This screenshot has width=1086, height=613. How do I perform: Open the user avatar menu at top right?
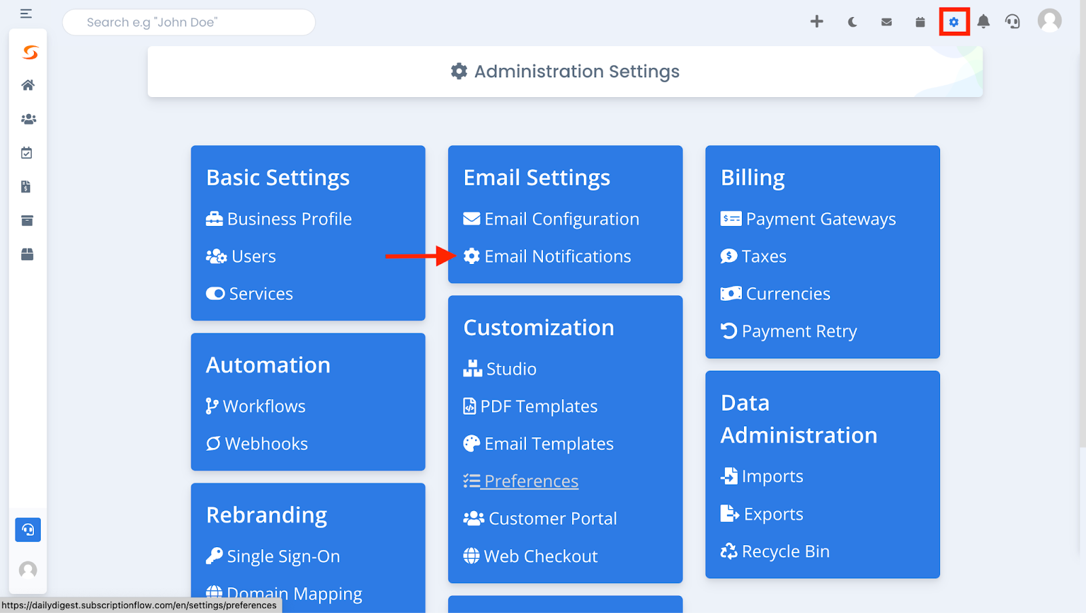click(x=1049, y=20)
